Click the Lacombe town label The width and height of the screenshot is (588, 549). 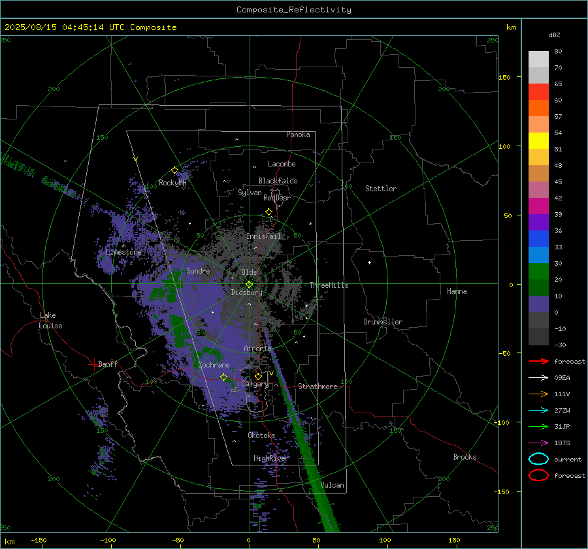point(282,164)
